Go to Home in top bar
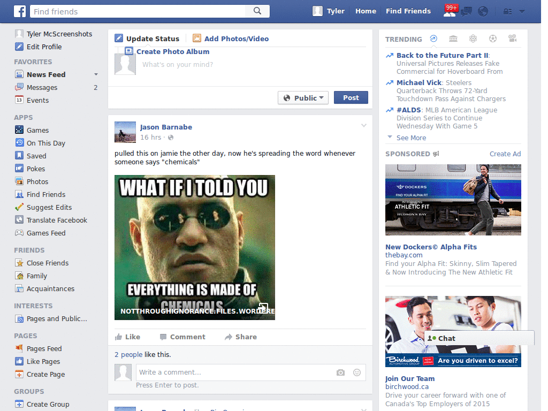Screen dimensions: 548x411 (x=366, y=11)
